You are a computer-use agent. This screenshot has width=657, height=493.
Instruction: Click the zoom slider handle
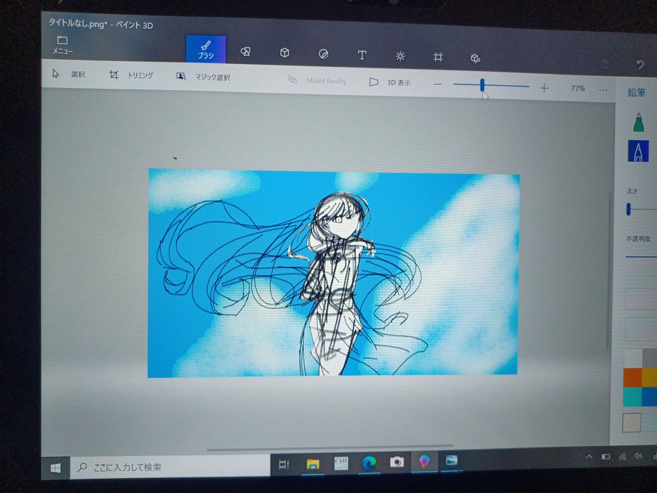click(x=482, y=85)
